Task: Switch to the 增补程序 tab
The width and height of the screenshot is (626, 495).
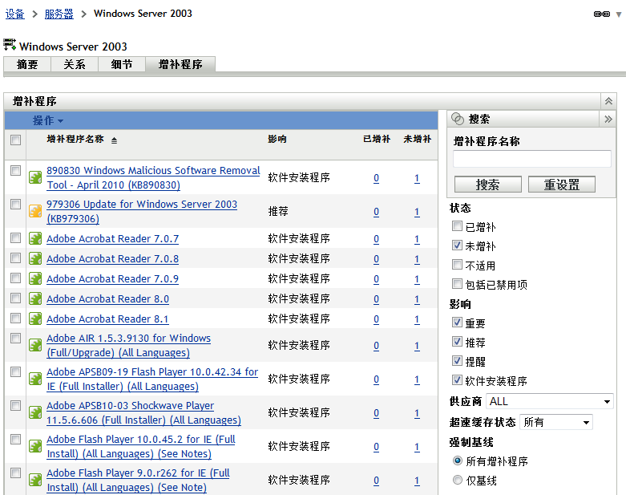Action: click(x=180, y=64)
